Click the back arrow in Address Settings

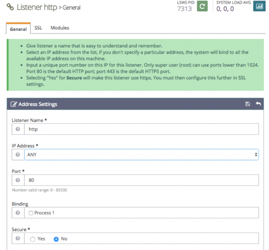(258, 104)
